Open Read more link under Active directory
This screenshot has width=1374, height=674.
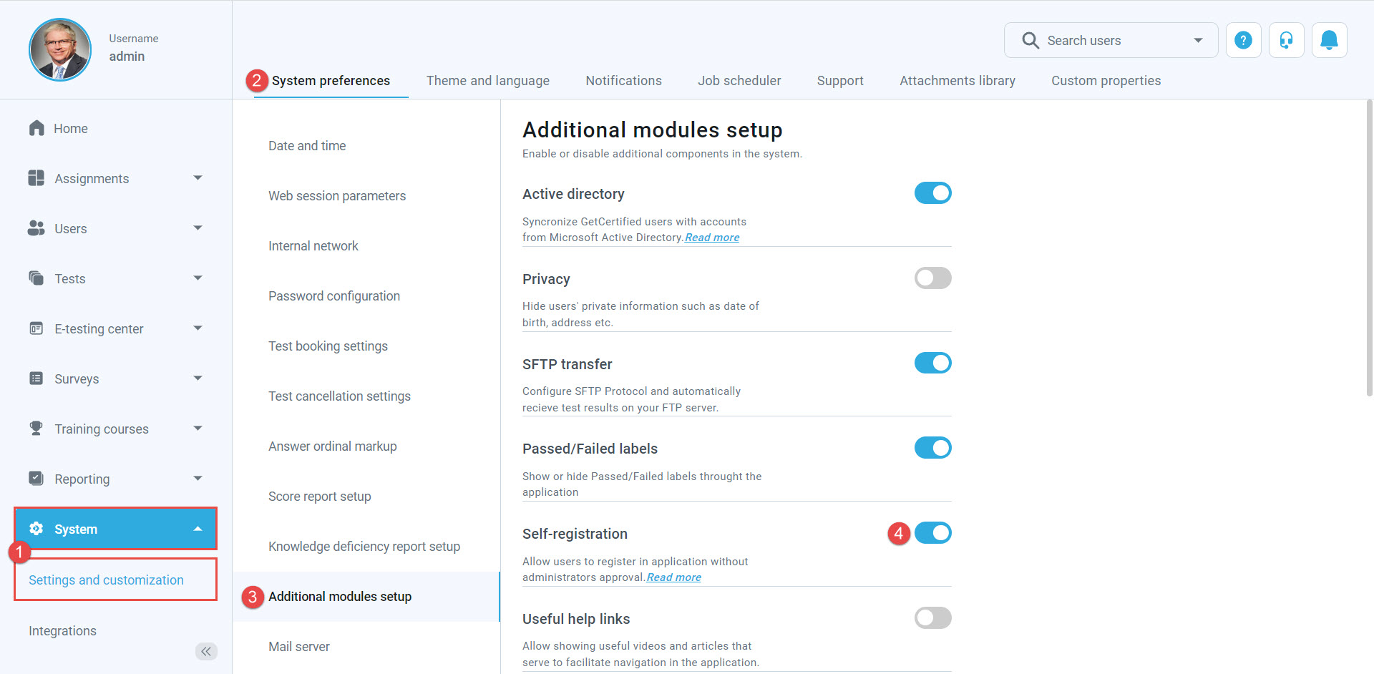[712, 238]
